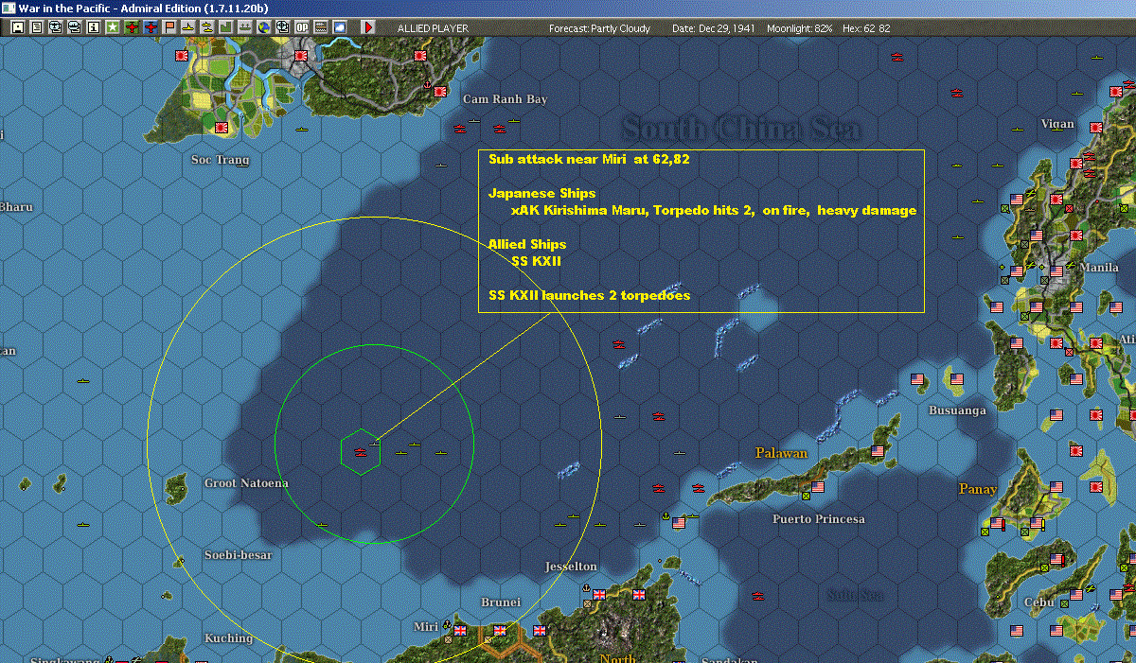Click the single yellow ship silhouette toolbar icon

coord(188,27)
